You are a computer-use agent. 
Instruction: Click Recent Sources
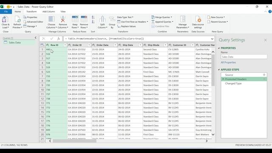[x=218, y=22]
